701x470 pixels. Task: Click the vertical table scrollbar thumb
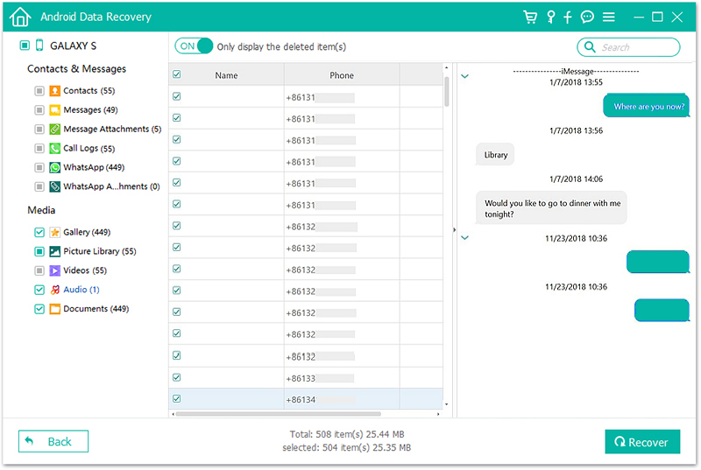click(446, 92)
